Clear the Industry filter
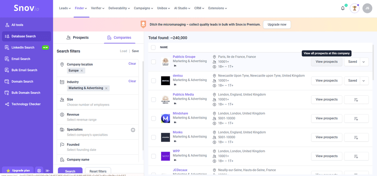 click(132, 81)
